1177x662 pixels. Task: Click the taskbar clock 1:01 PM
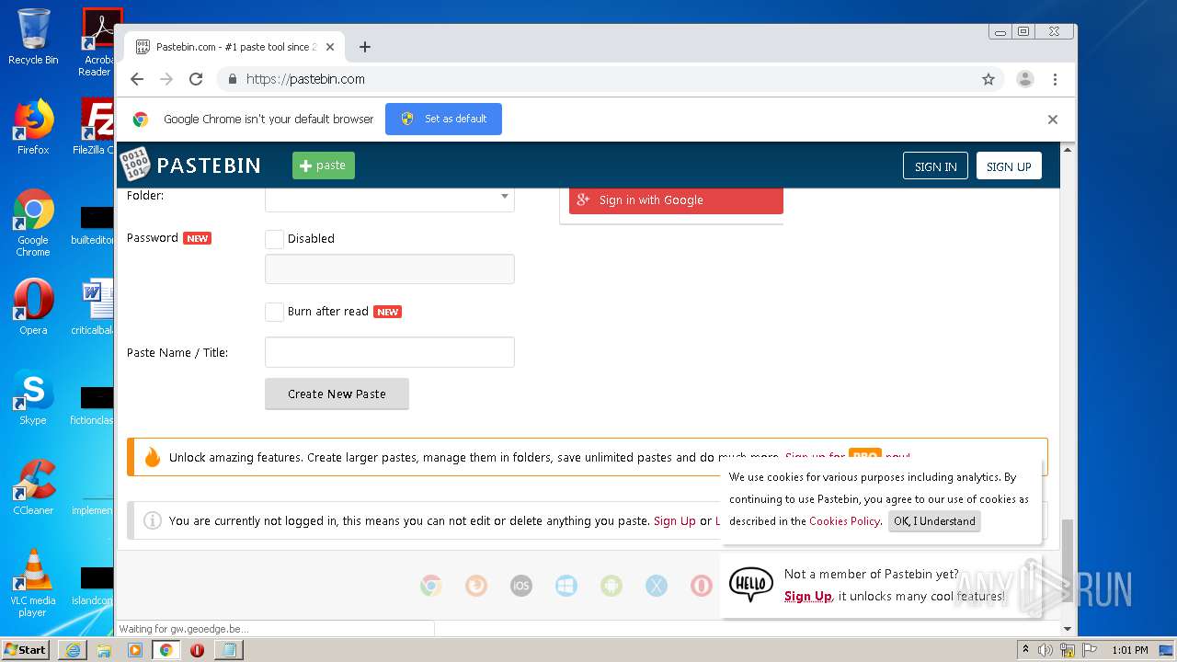coord(1130,650)
